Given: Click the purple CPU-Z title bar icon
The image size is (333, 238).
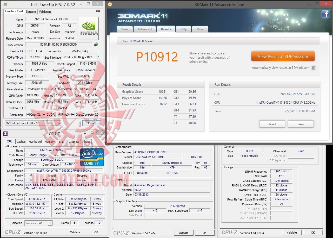Looking at the screenshot, I should tap(5, 134).
